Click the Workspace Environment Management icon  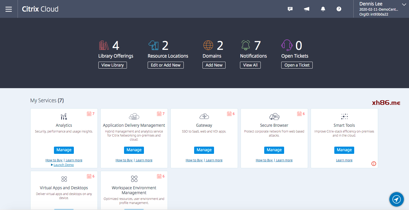[x=134, y=179]
